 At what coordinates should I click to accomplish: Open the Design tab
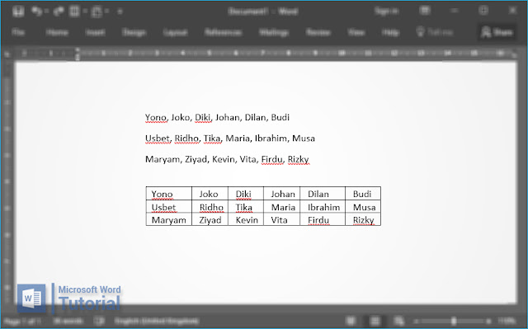coord(134,32)
